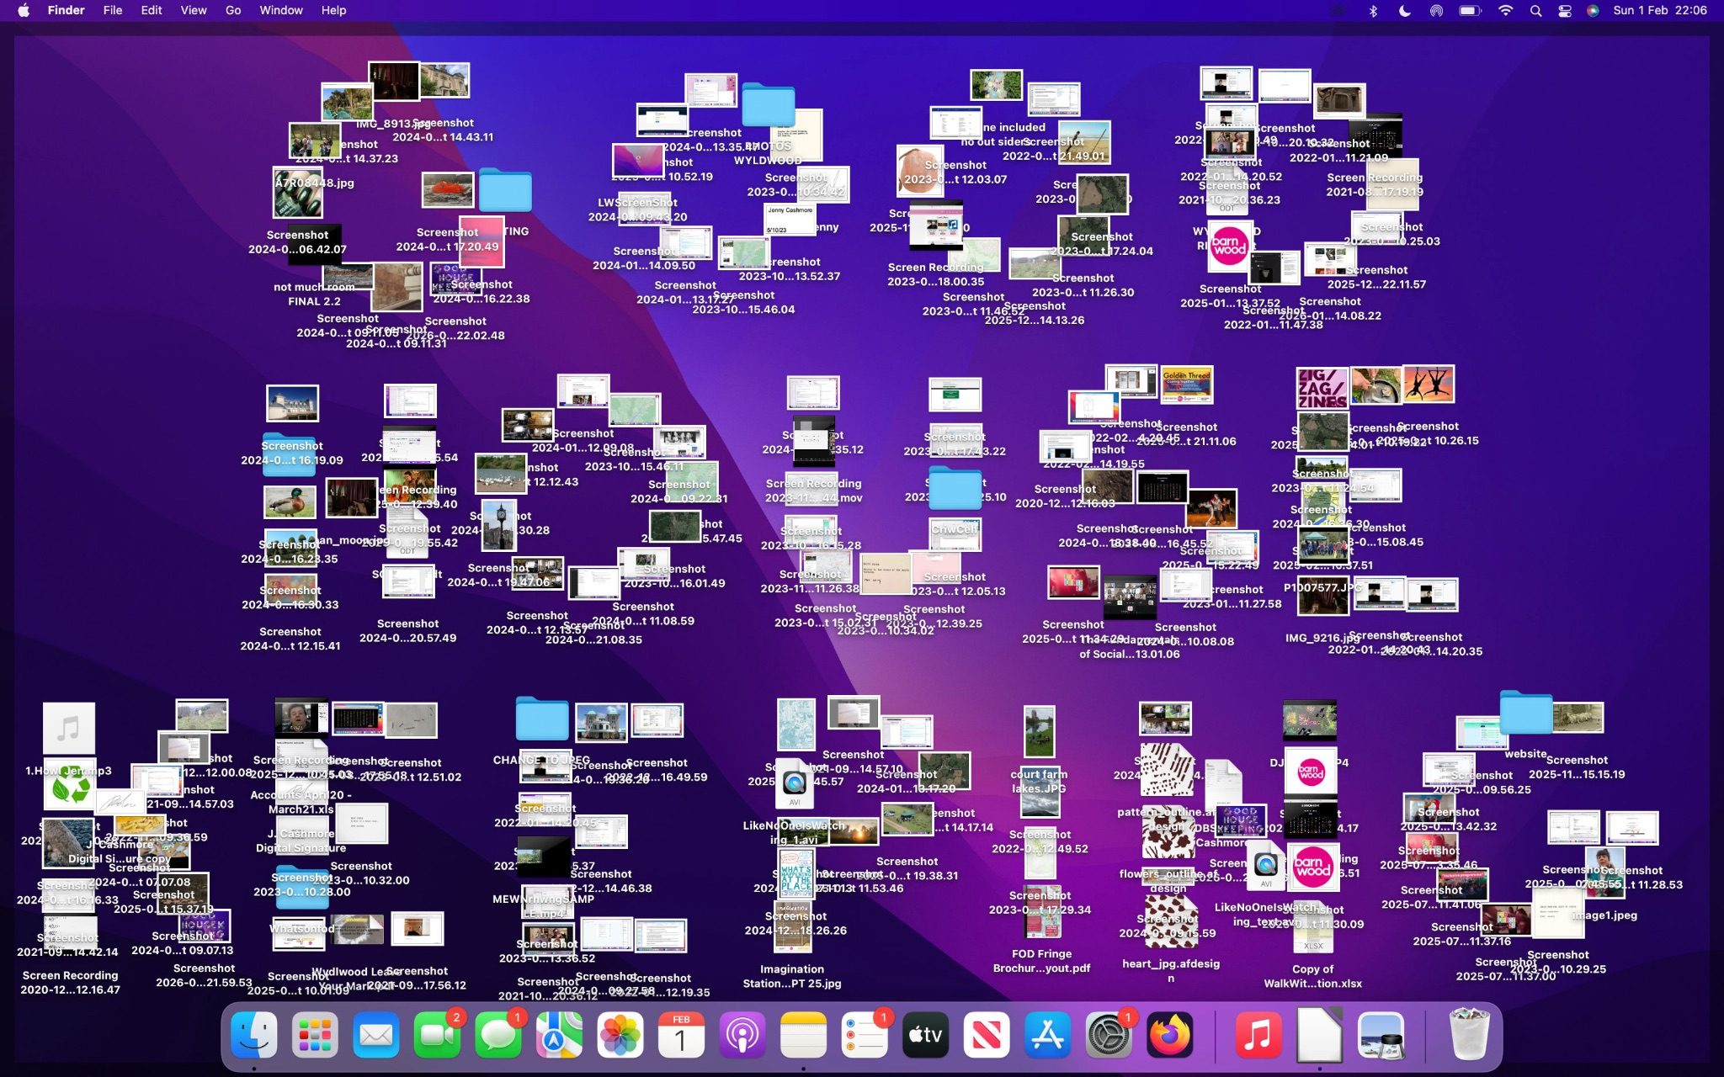
Task: Activate Siri from the menu bar
Action: (x=1594, y=11)
